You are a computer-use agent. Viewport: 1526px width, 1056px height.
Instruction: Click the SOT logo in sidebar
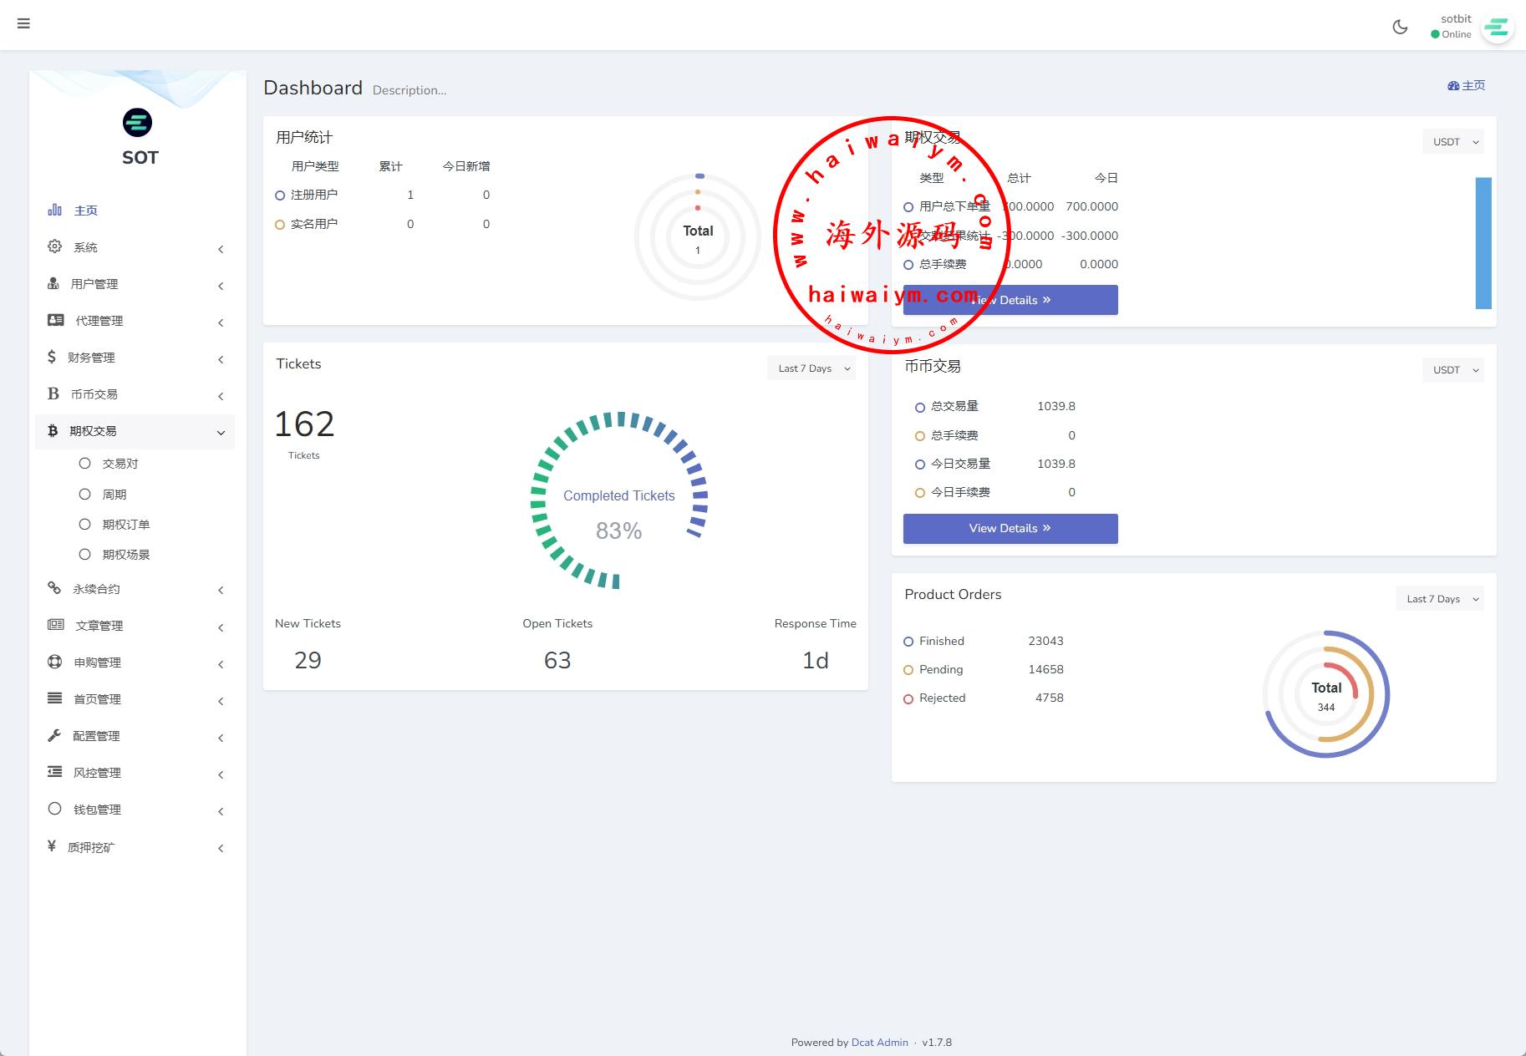(x=138, y=124)
